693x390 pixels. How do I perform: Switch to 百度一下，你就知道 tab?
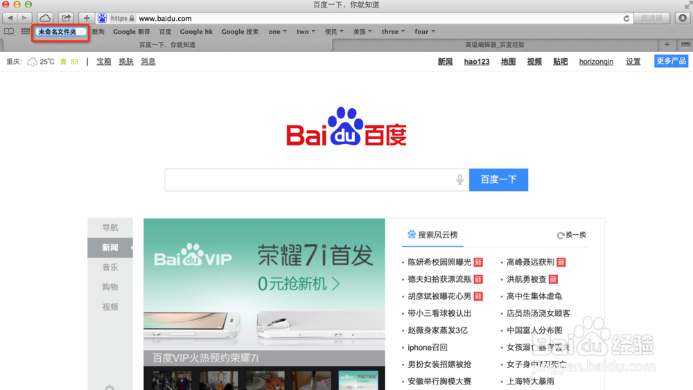pyautogui.click(x=167, y=44)
